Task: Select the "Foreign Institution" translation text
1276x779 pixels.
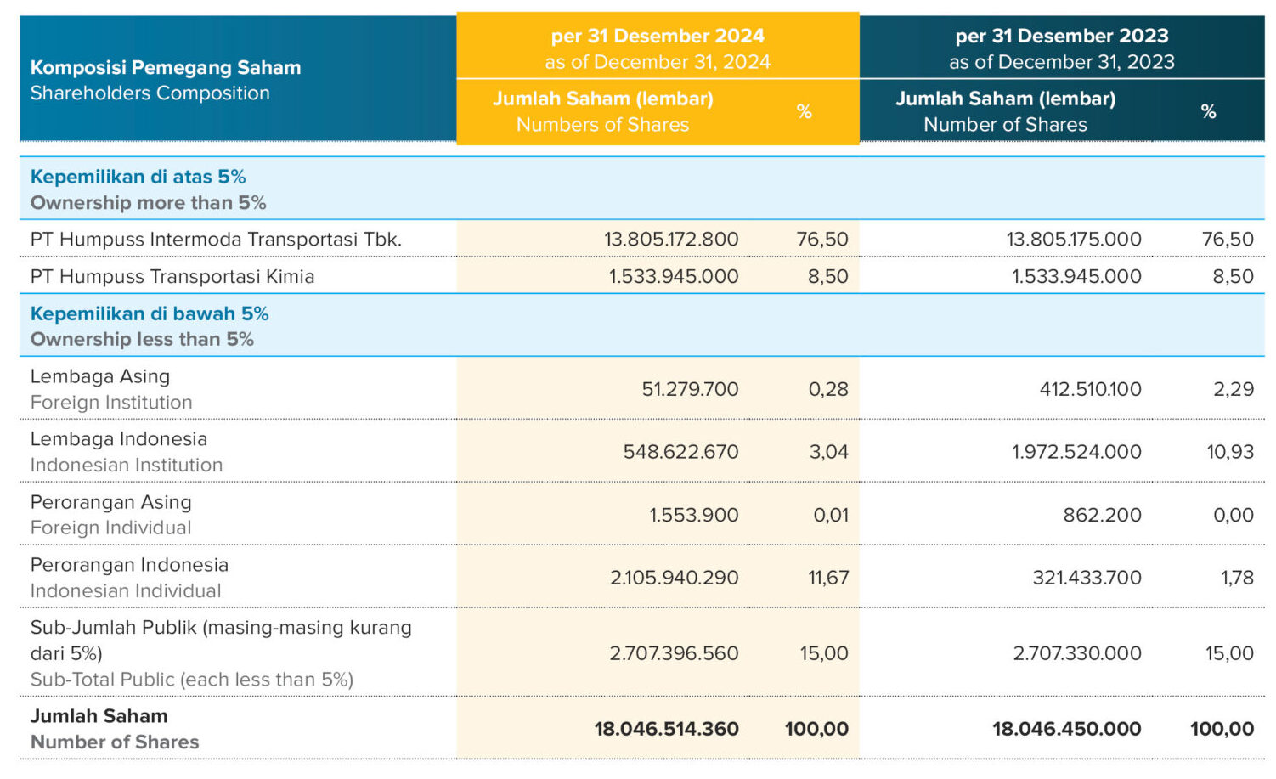Action: click(x=111, y=403)
